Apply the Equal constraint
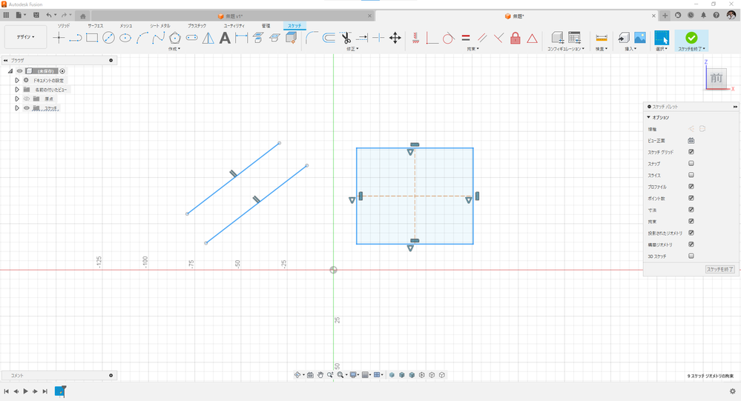 coord(466,38)
